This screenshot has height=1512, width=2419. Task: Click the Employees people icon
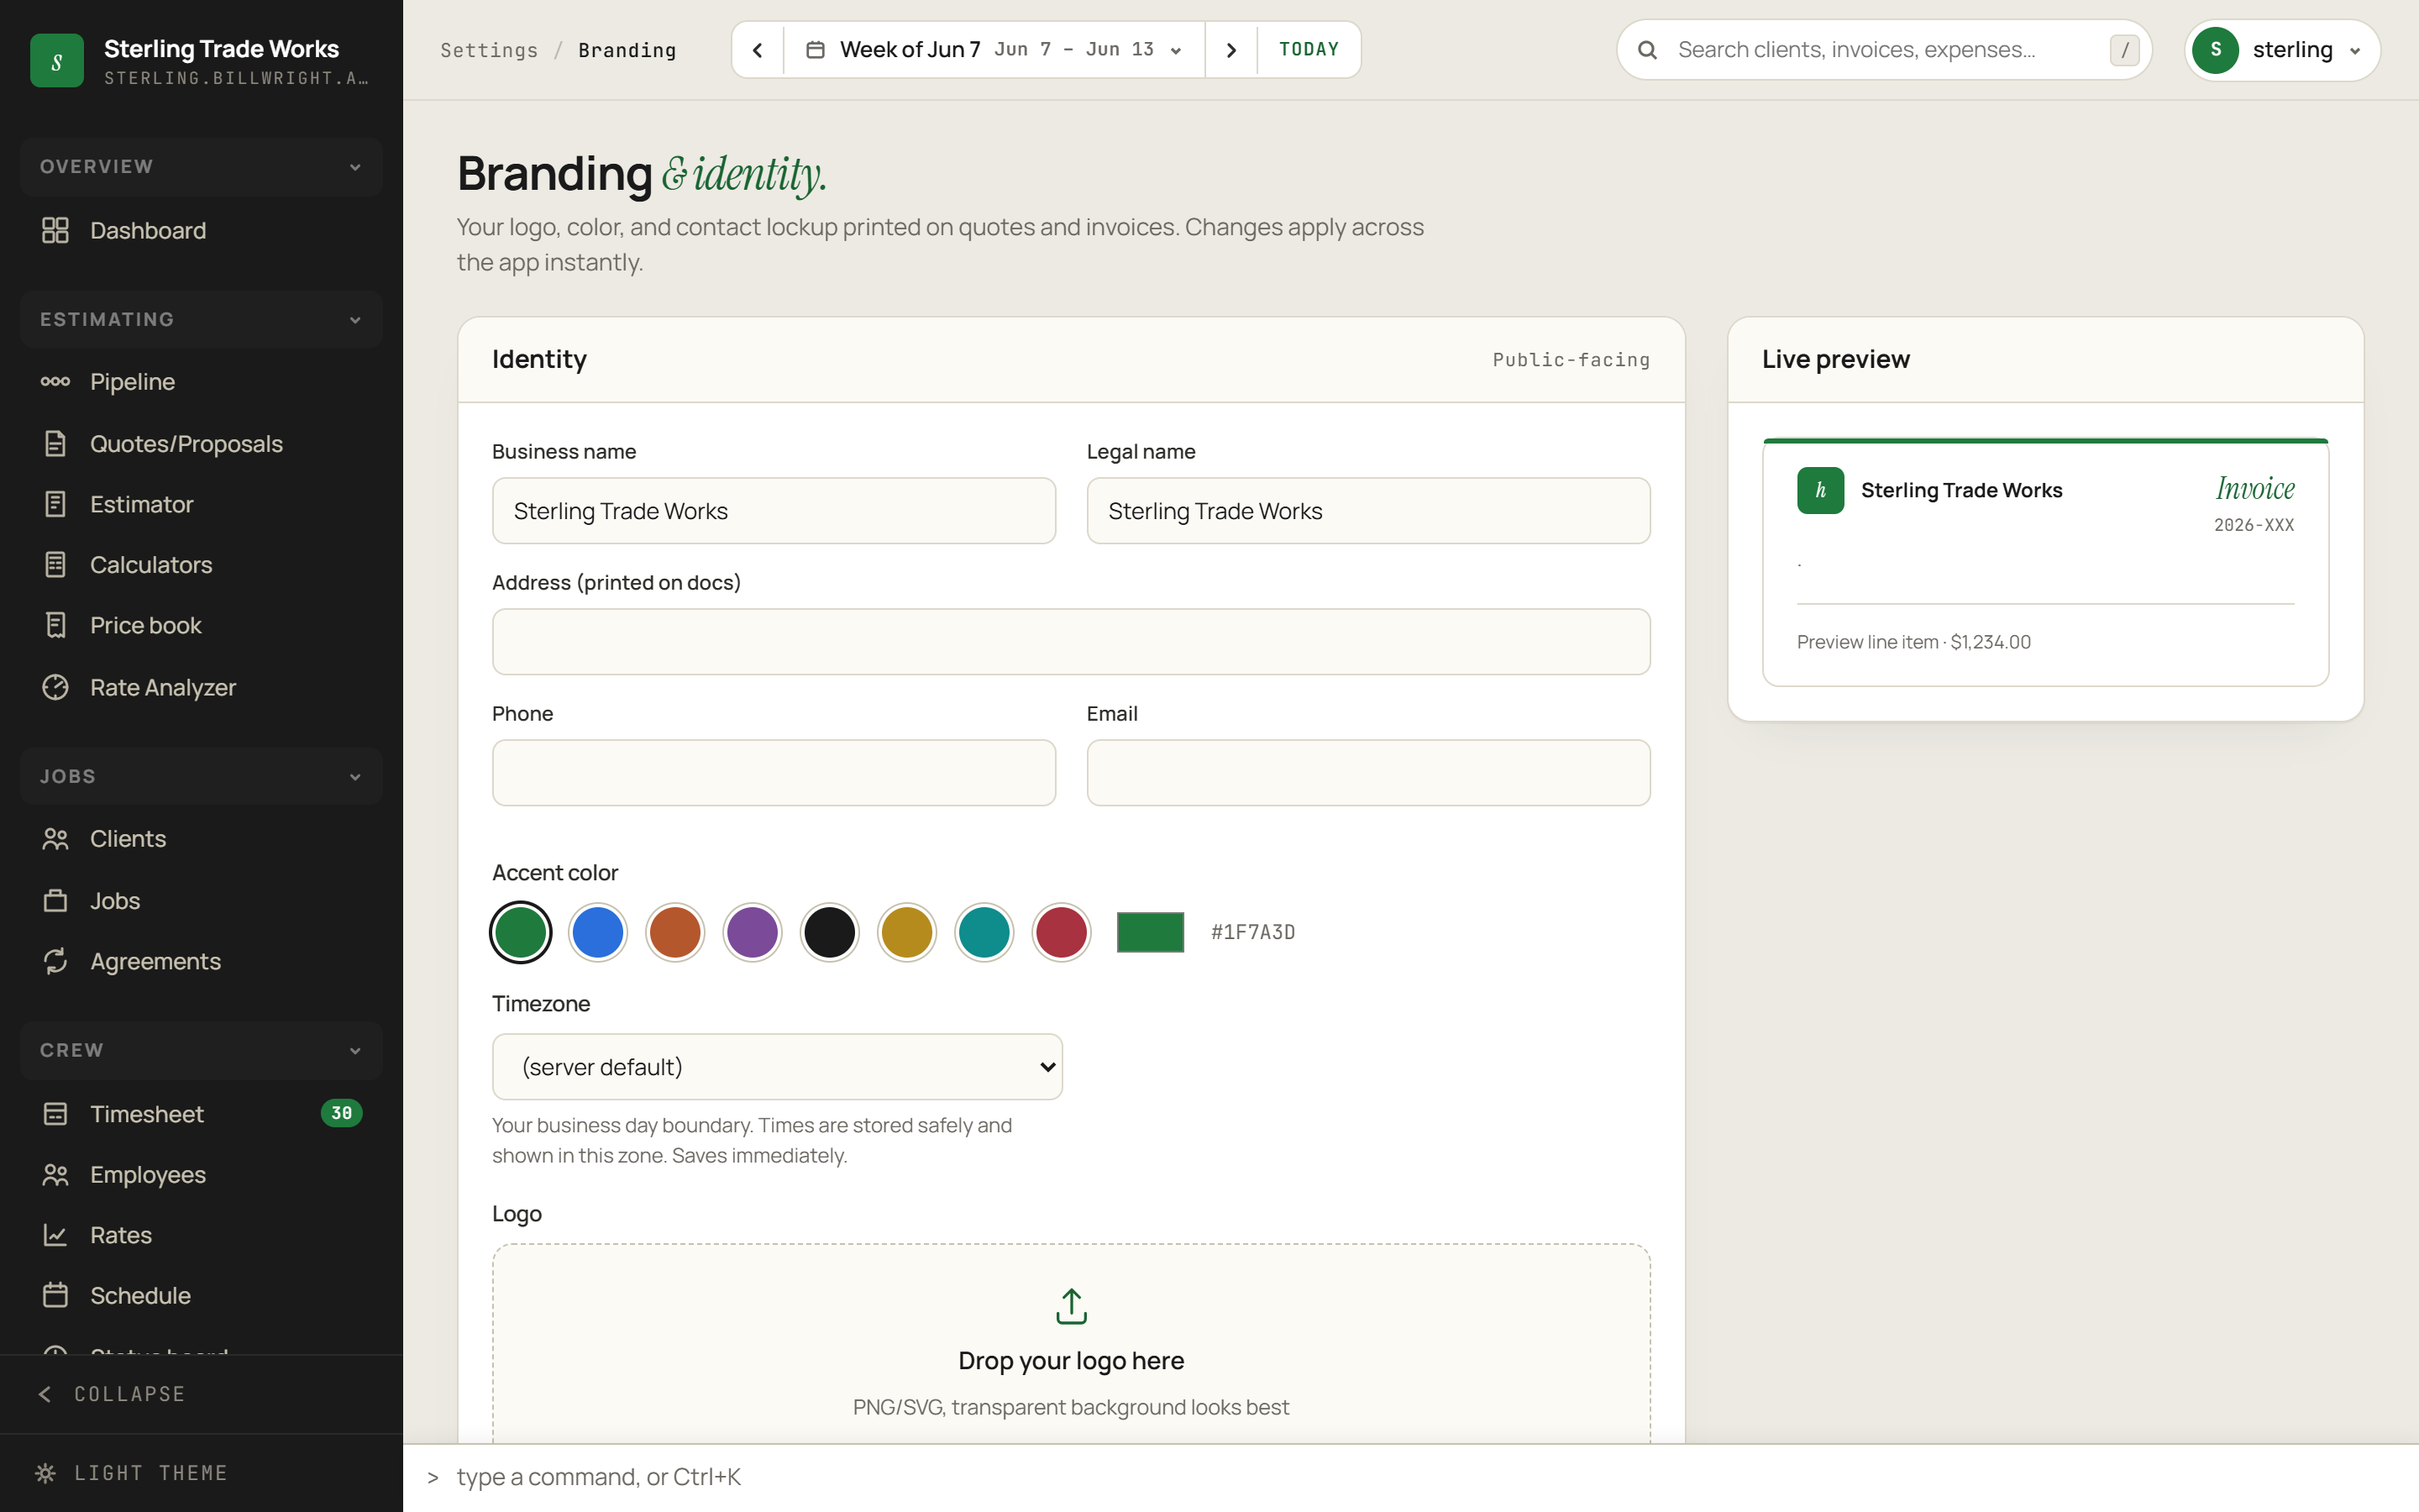(x=55, y=1174)
